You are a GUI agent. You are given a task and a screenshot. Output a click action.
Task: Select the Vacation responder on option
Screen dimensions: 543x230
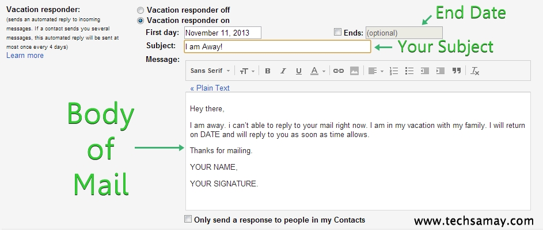click(x=141, y=21)
